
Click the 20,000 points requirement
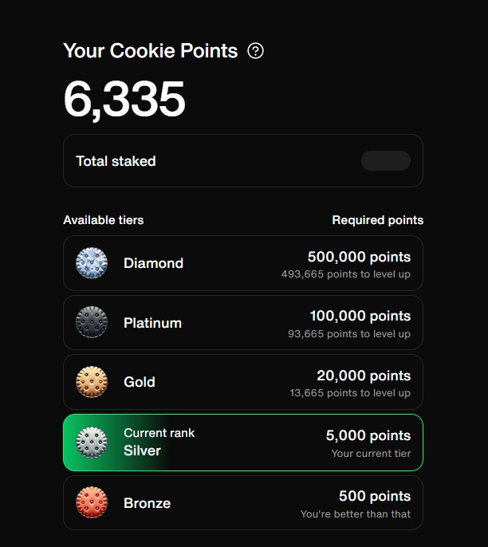tap(363, 376)
